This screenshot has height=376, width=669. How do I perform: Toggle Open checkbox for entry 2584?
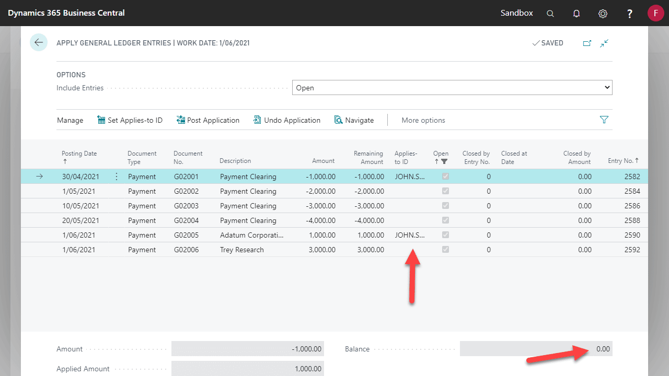click(x=445, y=191)
